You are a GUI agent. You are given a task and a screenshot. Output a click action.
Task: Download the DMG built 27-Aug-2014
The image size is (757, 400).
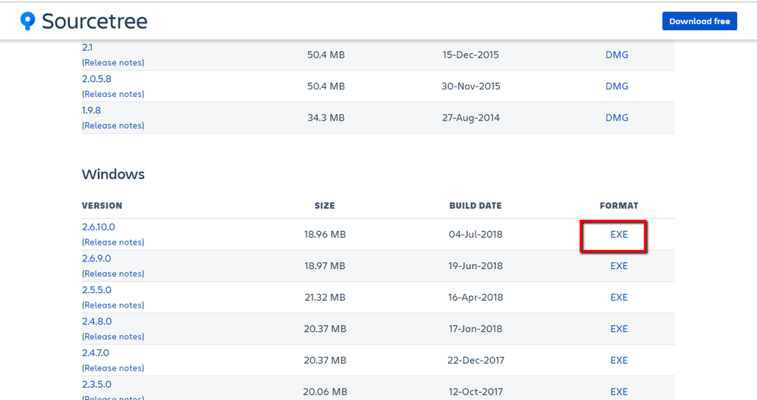coord(617,117)
